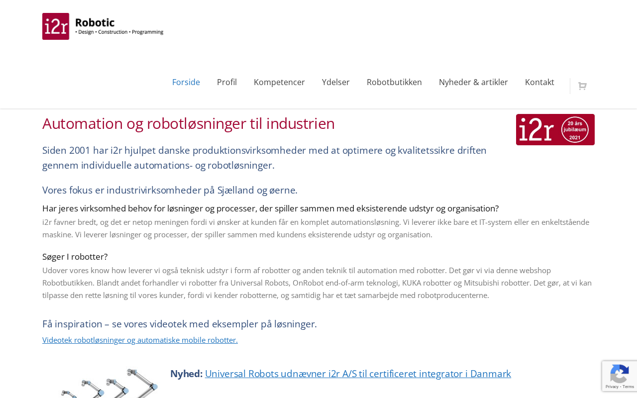Click the 'Siden 2001 har i2r hjulpet' paragraph

tap(264, 158)
